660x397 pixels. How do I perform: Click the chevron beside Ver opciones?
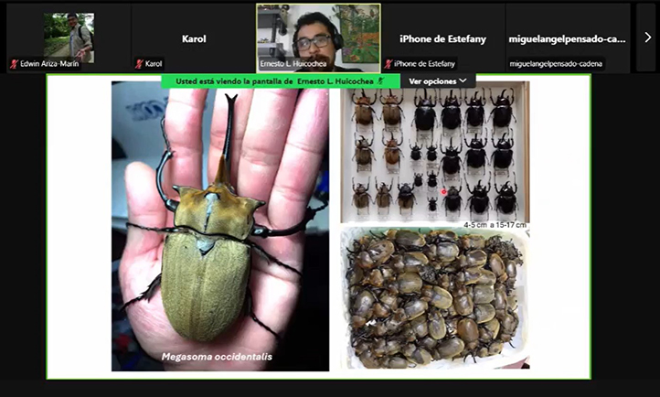(x=463, y=80)
